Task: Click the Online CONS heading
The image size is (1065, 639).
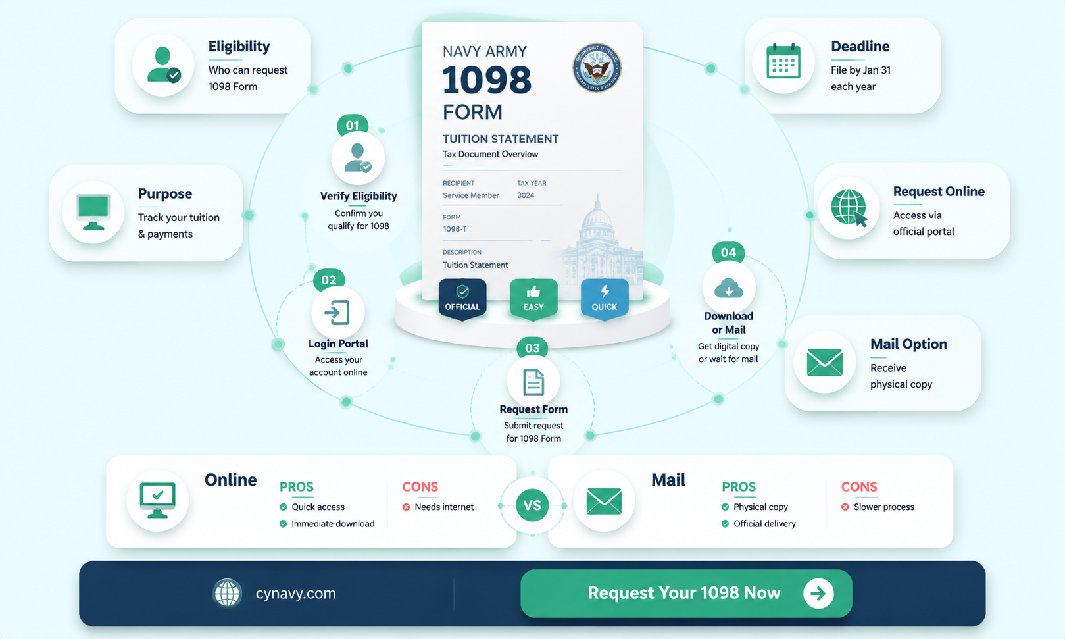Action: [x=420, y=487]
